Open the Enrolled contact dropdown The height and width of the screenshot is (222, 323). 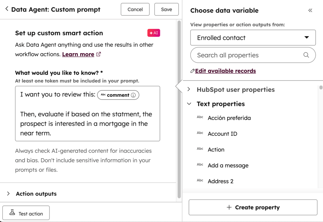(253, 38)
